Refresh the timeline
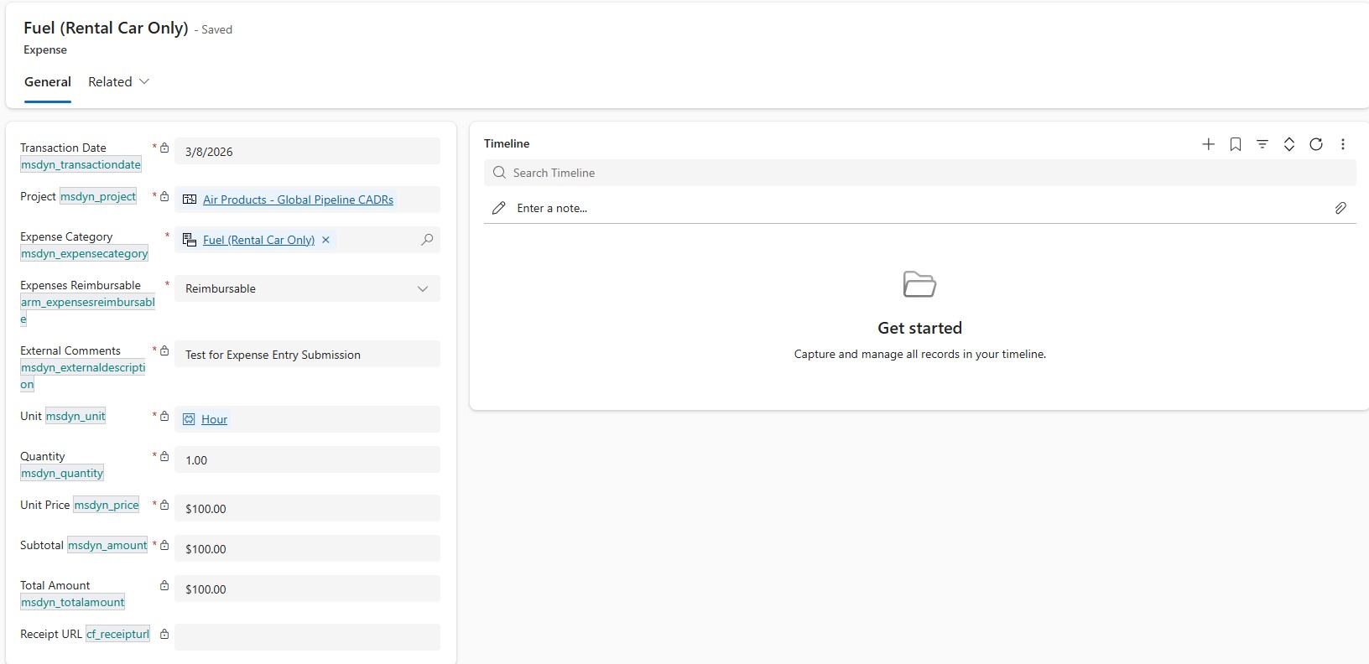This screenshot has height=664, width=1369. tap(1316, 144)
